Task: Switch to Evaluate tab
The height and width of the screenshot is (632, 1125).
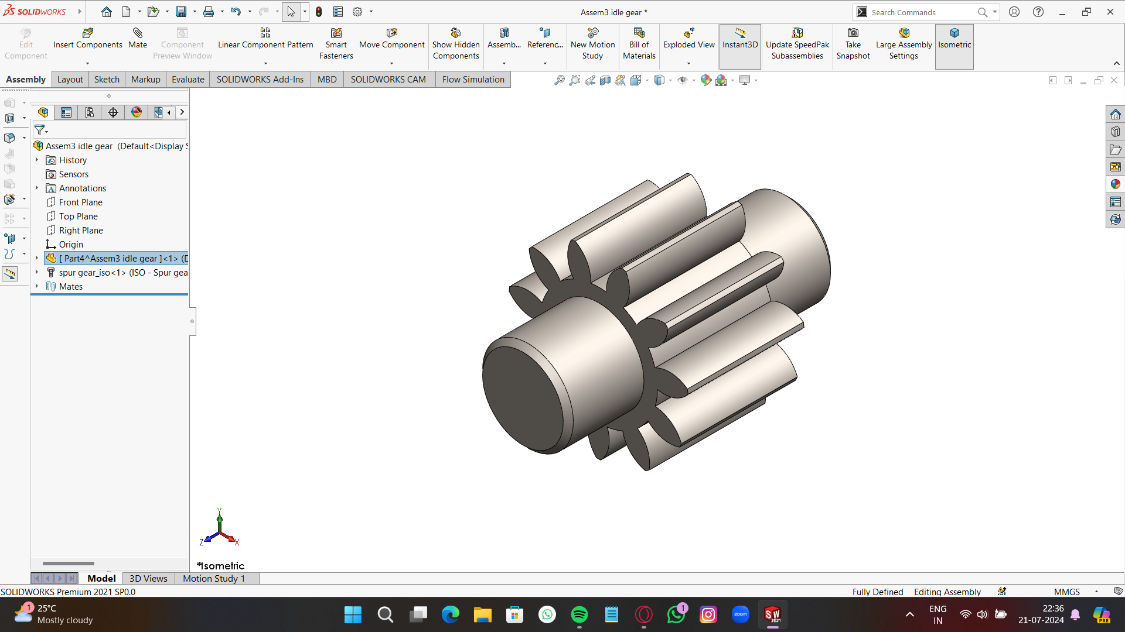Action: pyautogui.click(x=187, y=80)
